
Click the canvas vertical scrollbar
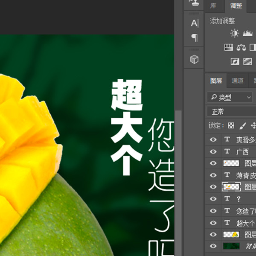coord(178,183)
